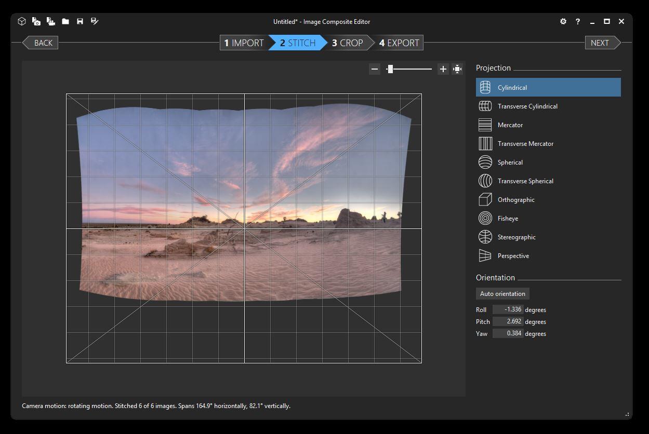The image size is (649, 434).
Task: Click the Perspective projection icon
Action: (x=485, y=255)
